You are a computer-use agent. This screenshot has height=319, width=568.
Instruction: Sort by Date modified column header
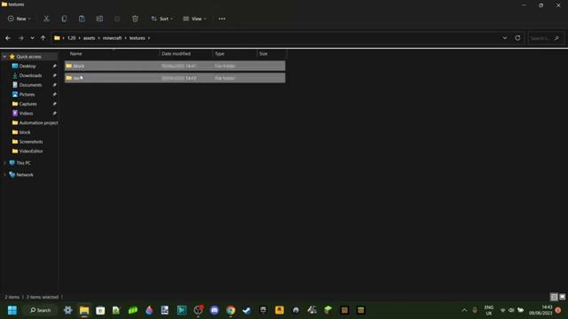[x=176, y=53]
